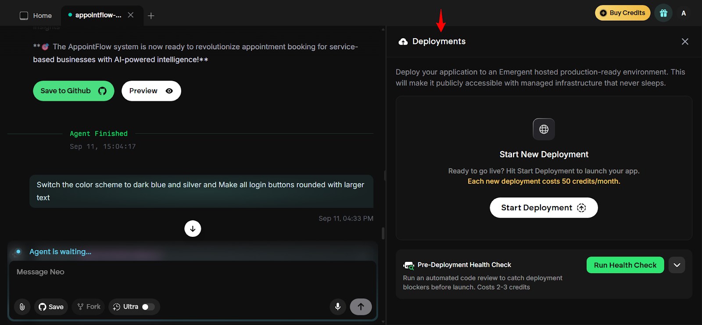Expand the health check options chevron
702x325 pixels.
point(677,265)
